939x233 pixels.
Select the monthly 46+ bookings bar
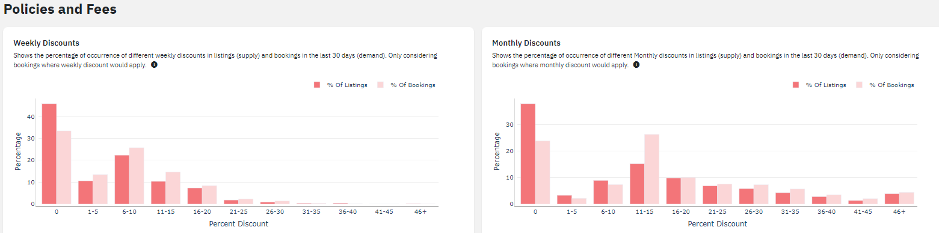pos(907,199)
